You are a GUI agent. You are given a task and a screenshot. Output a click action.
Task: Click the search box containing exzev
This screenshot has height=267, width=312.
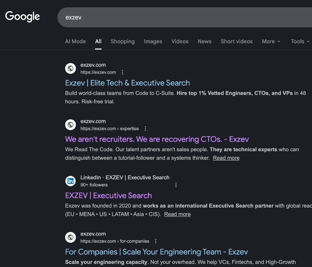[183, 17]
